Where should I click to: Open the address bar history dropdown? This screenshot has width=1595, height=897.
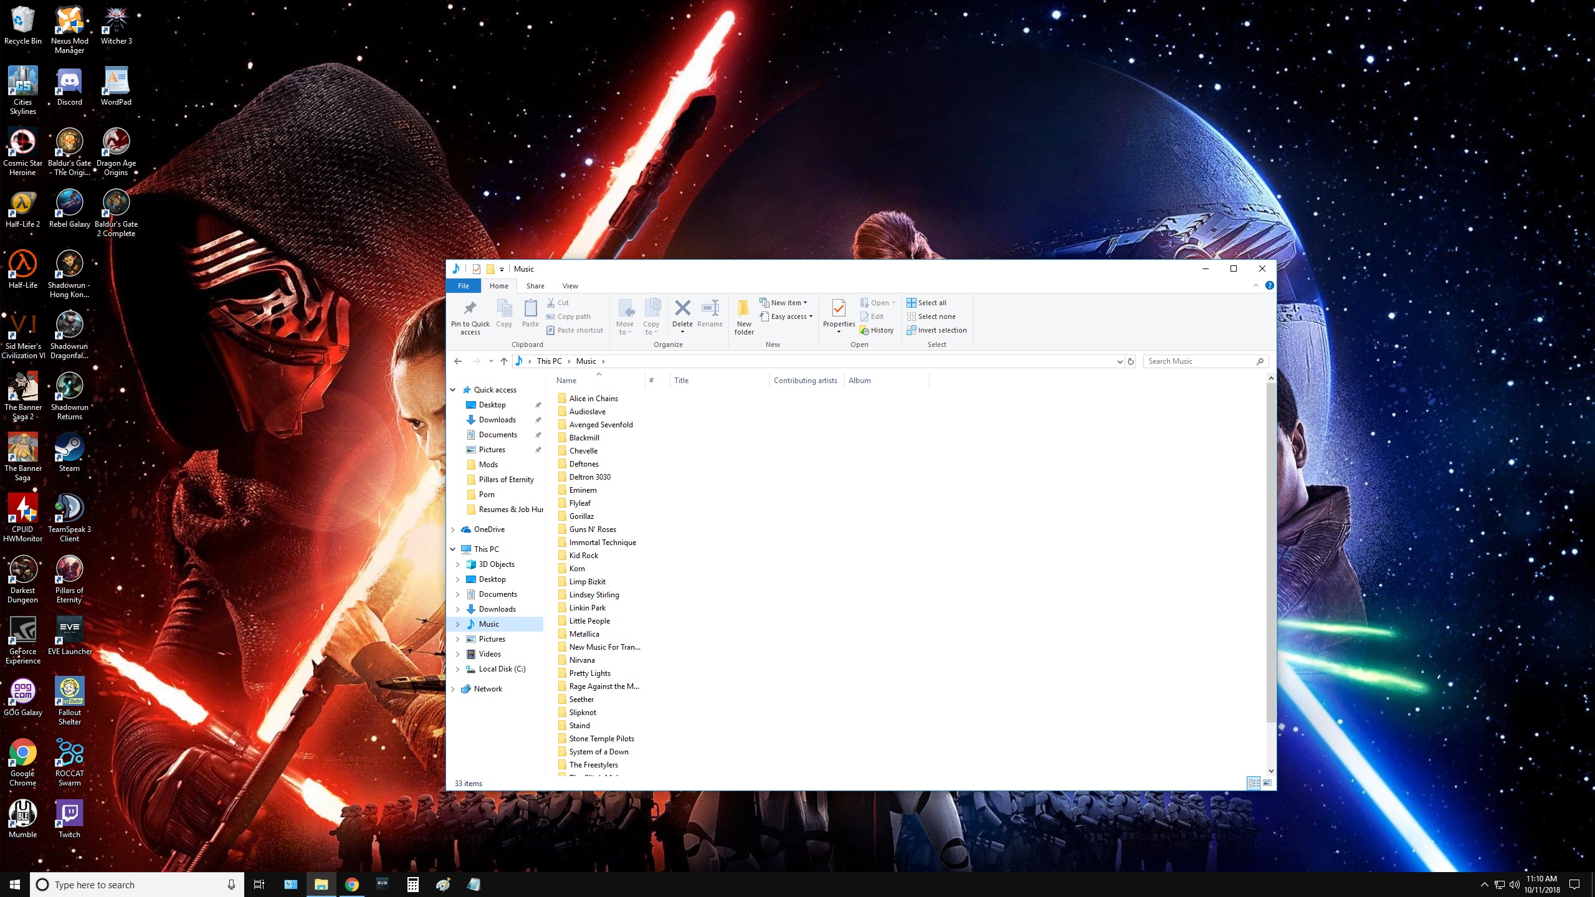click(x=1120, y=361)
